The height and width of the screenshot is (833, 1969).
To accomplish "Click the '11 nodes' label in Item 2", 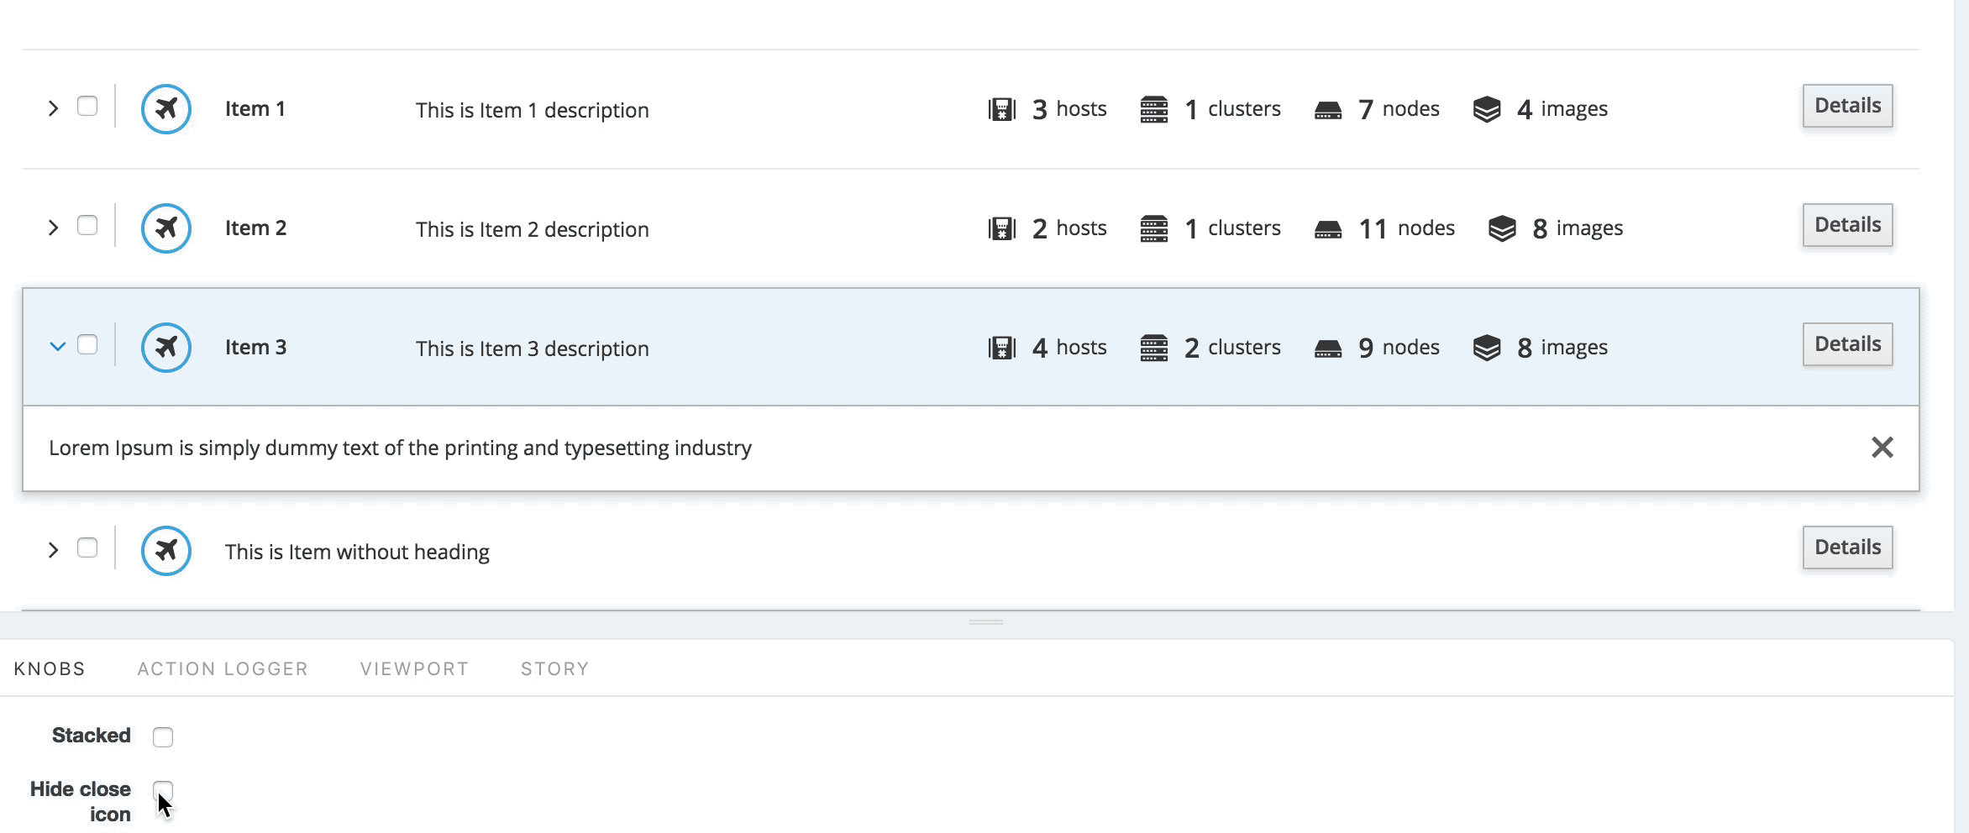I will point(1406,228).
